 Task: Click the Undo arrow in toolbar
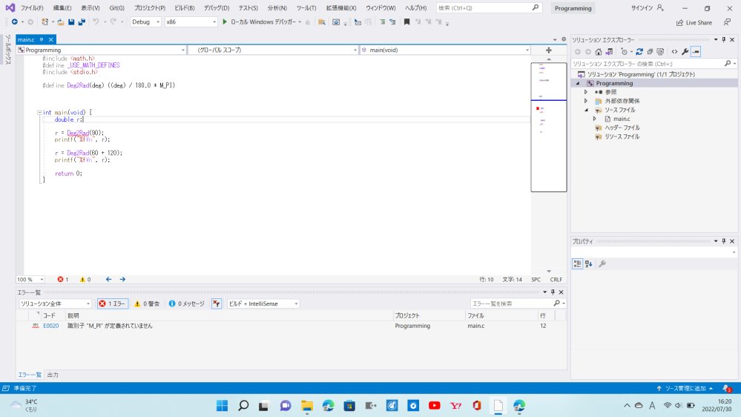96,22
